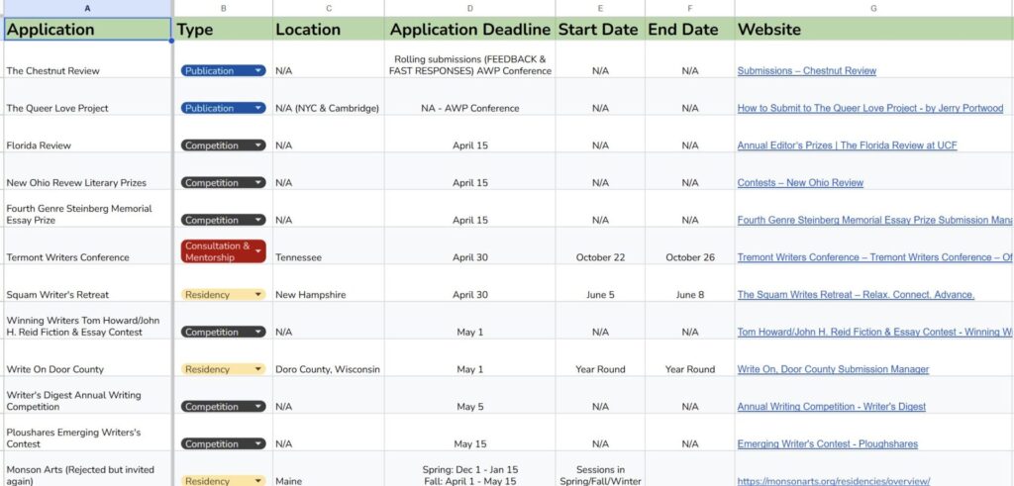The height and width of the screenshot is (486, 1014).
Task: Select the October 26 end date cell
Action: (690, 246)
